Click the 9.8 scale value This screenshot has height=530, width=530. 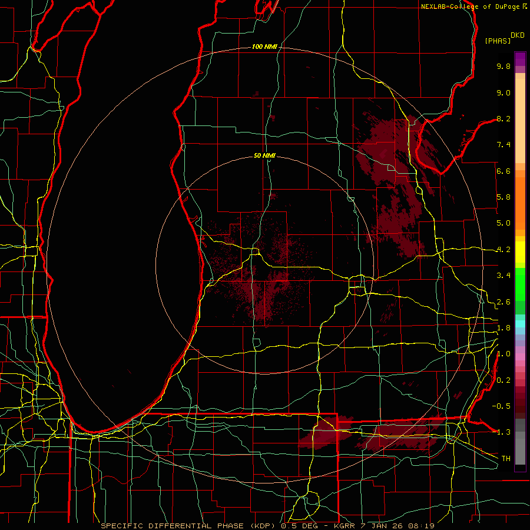(x=503, y=67)
